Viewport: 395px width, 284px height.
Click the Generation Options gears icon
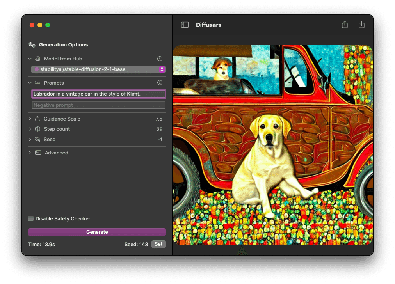tap(32, 45)
